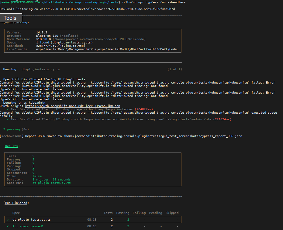Viewport: 283px width, 230px height.
Task: Click the '2 passing (8m)' summary
Action: [16, 129]
